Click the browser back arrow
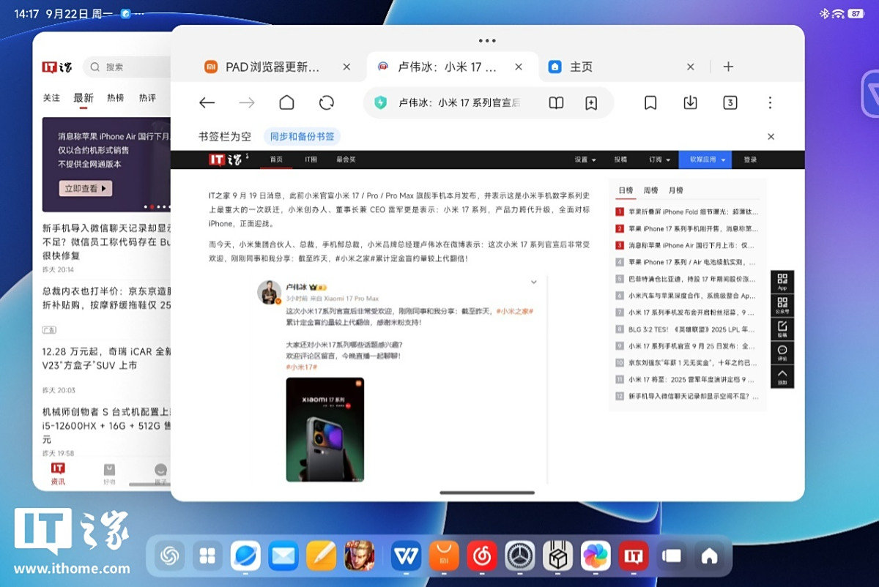Screen dimensions: 879x587 pyautogui.click(x=207, y=103)
